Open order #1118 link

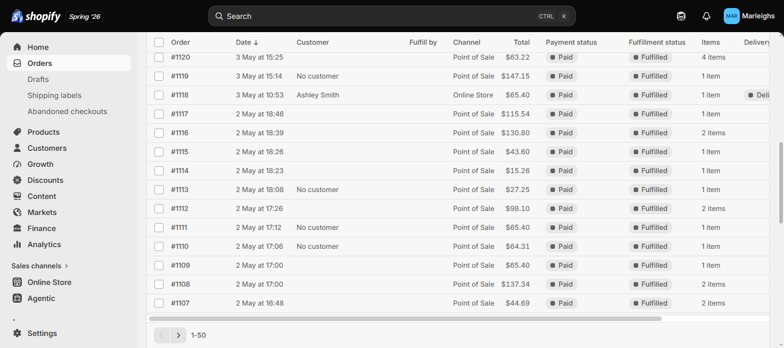(x=180, y=95)
